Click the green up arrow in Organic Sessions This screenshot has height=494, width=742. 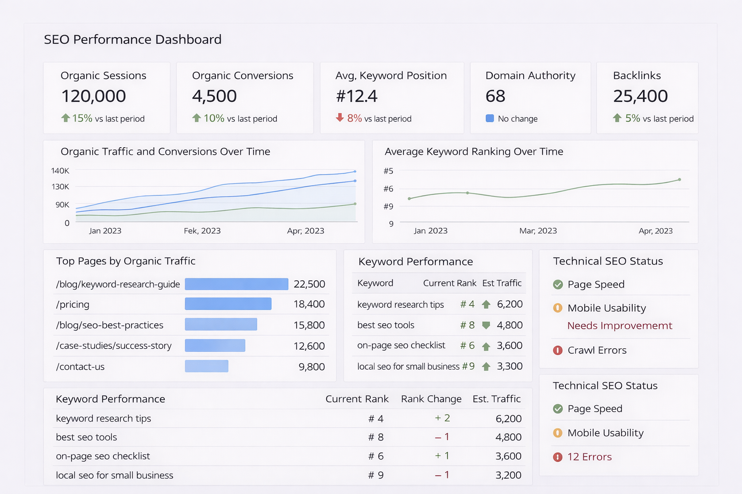click(66, 118)
